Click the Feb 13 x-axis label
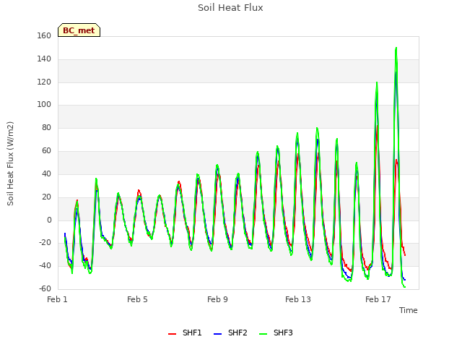The image size is (462, 347). [x=298, y=299]
